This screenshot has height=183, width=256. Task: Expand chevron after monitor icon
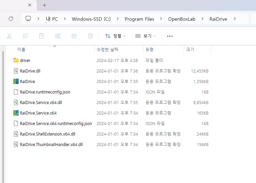(x=38, y=19)
